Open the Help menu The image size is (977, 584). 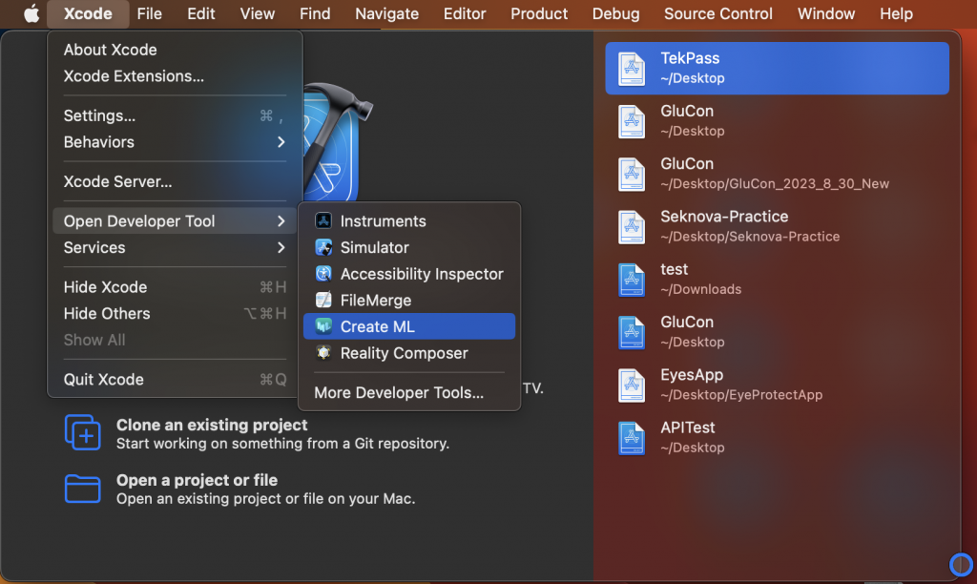(x=896, y=13)
